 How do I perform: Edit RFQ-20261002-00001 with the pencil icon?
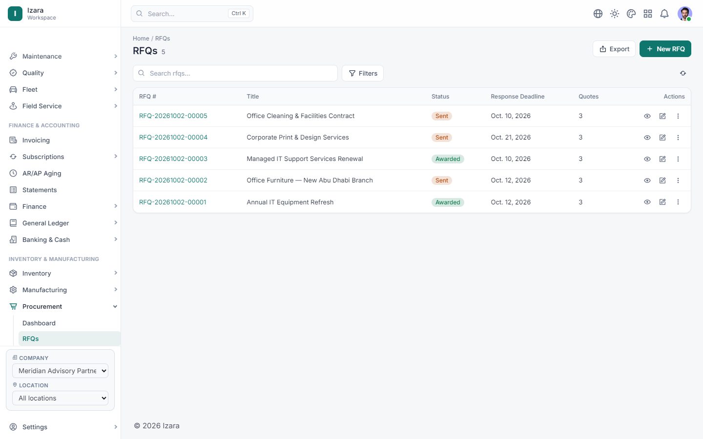pos(662,202)
